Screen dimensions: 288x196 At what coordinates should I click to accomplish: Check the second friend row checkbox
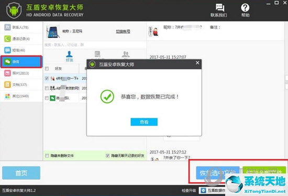(47, 88)
